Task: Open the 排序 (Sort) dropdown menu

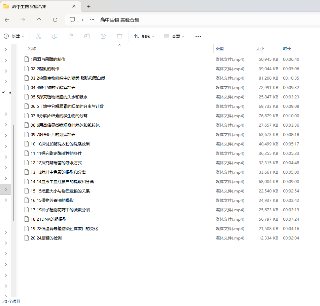Action: [x=144, y=36]
